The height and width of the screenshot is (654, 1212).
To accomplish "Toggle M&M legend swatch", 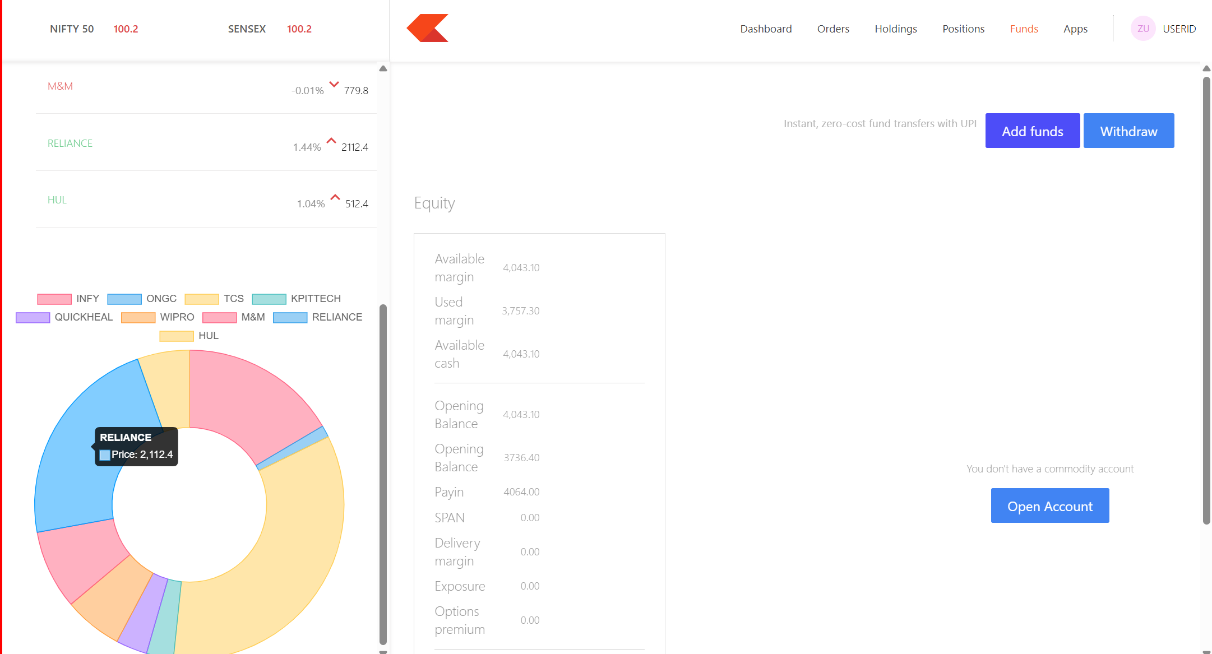I will (220, 317).
